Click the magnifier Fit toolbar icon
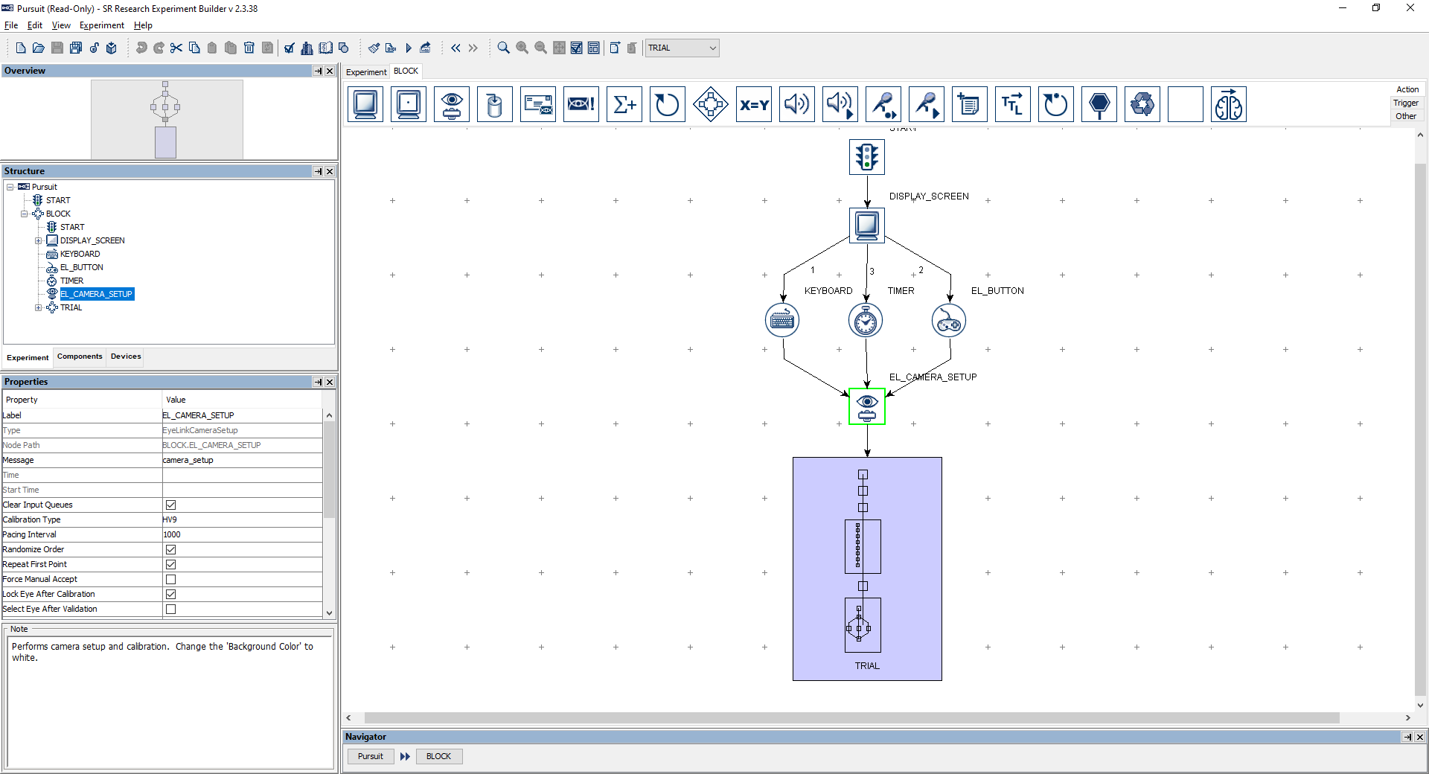The image size is (1429, 774). click(504, 48)
